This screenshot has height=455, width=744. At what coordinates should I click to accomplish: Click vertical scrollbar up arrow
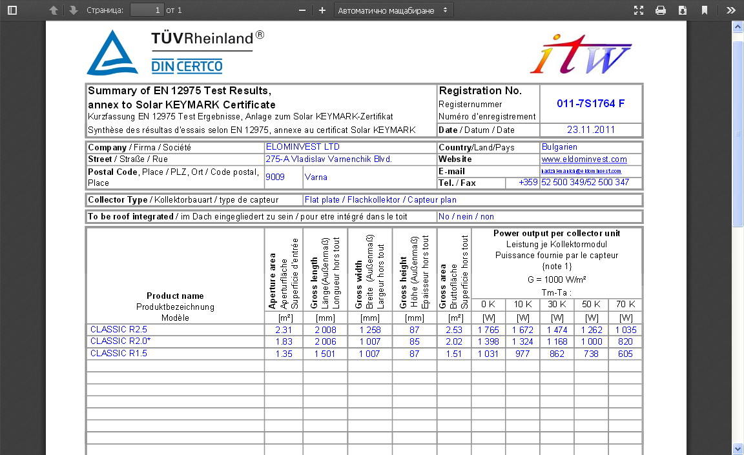[x=738, y=26]
